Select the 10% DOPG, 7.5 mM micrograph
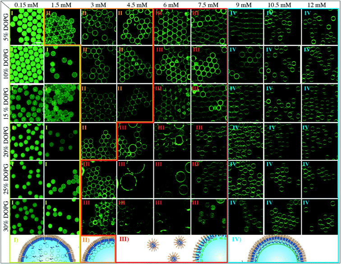The height and width of the screenshot is (264, 341). pyautogui.click(x=209, y=64)
